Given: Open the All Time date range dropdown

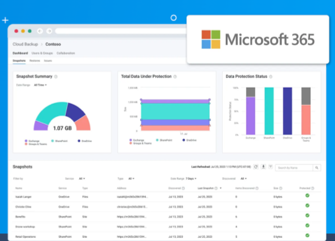Looking at the screenshot, I should 40,85.
